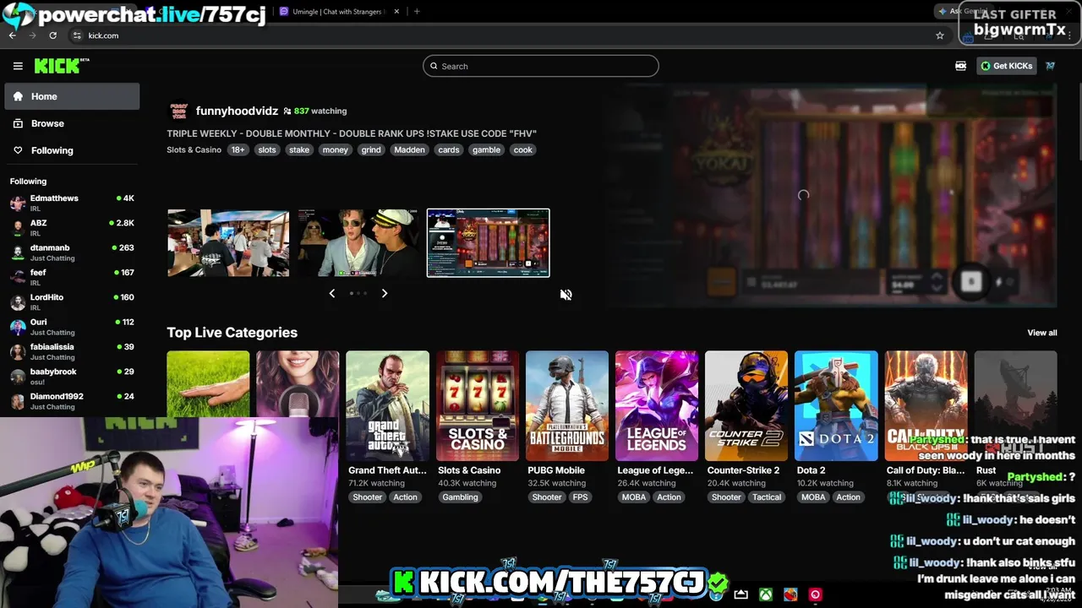
Task: Select the gamble tag
Action: click(486, 149)
